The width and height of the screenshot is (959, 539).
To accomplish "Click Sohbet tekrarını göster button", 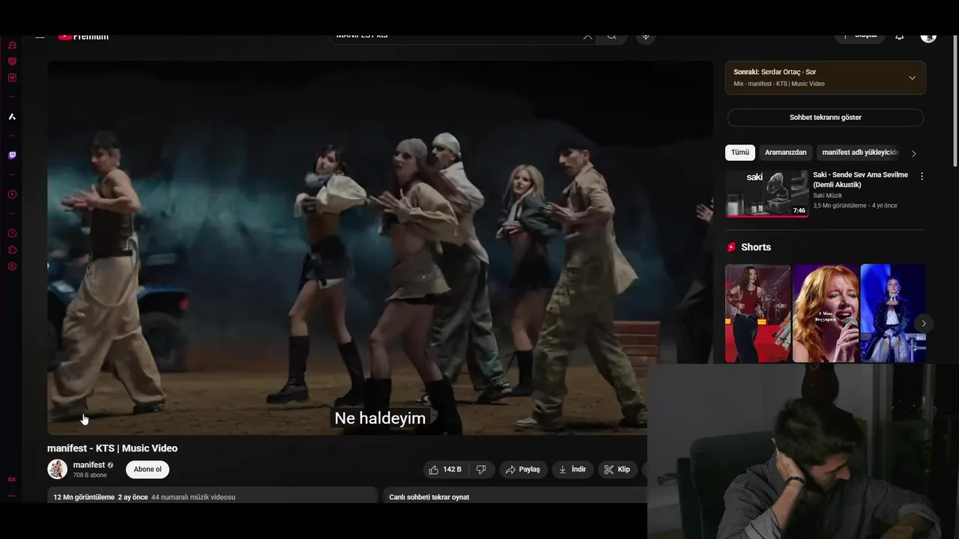I will point(825,118).
